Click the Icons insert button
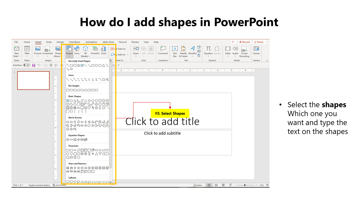The height and width of the screenshot is (201, 358). 77,51
